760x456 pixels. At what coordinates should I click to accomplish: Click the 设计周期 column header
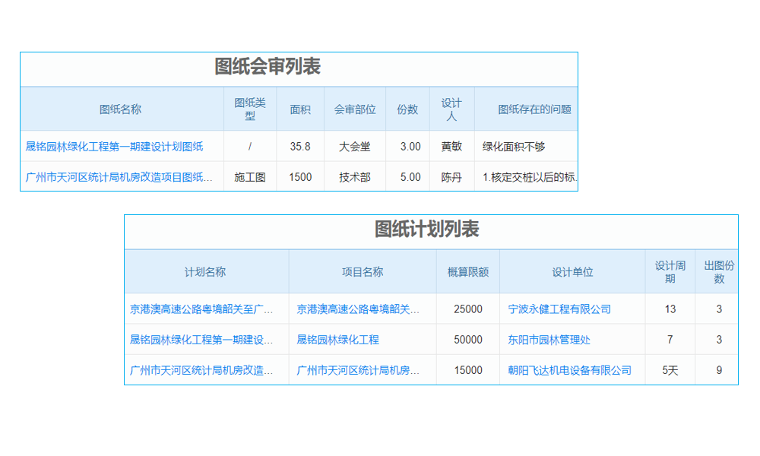point(670,271)
